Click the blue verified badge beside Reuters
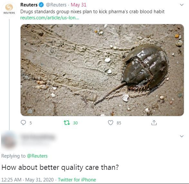 41,5
